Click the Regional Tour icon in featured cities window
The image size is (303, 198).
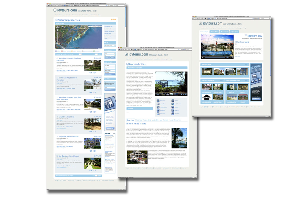tap(158, 104)
